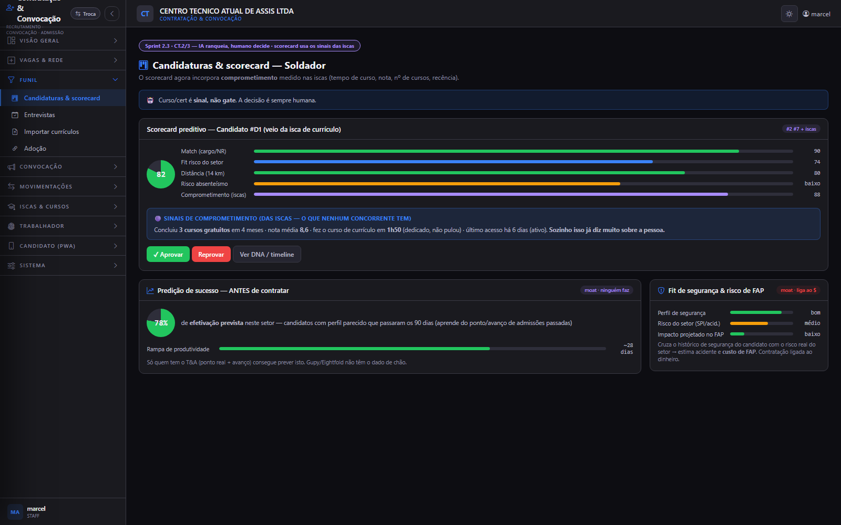The image size is (841, 525).
Task: Expand the Vagas & Rede section chevron
Action: (x=115, y=60)
